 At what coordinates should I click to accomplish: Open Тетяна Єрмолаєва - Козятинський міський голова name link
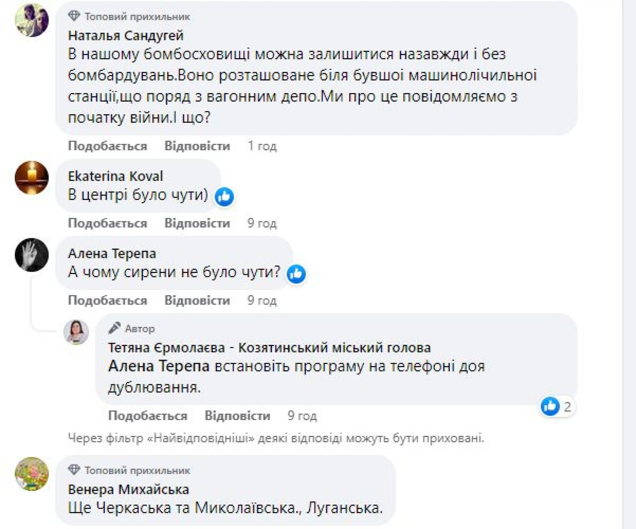coord(269,348)
